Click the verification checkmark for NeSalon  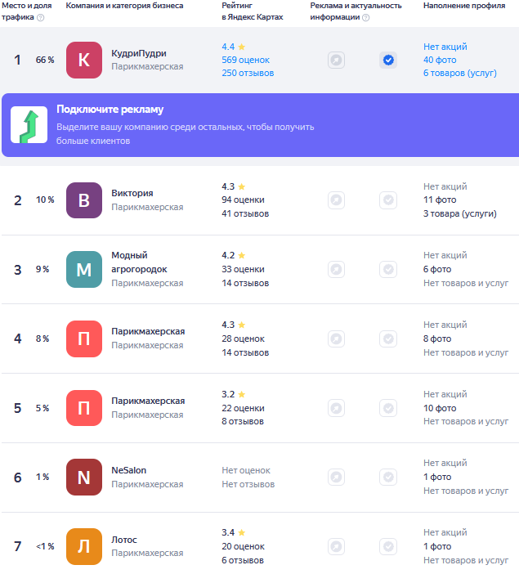click(388, 477)
